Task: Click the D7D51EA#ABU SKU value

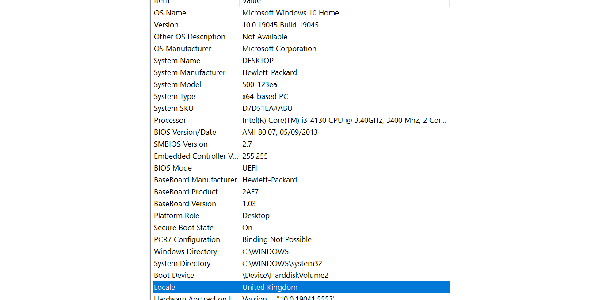Action: coord(267,108)
